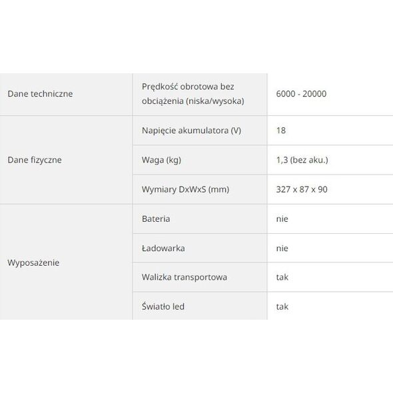393x393 pixels.
Task: Click the Napięcie akumulatora (V) label
Action: coord(191,131)
